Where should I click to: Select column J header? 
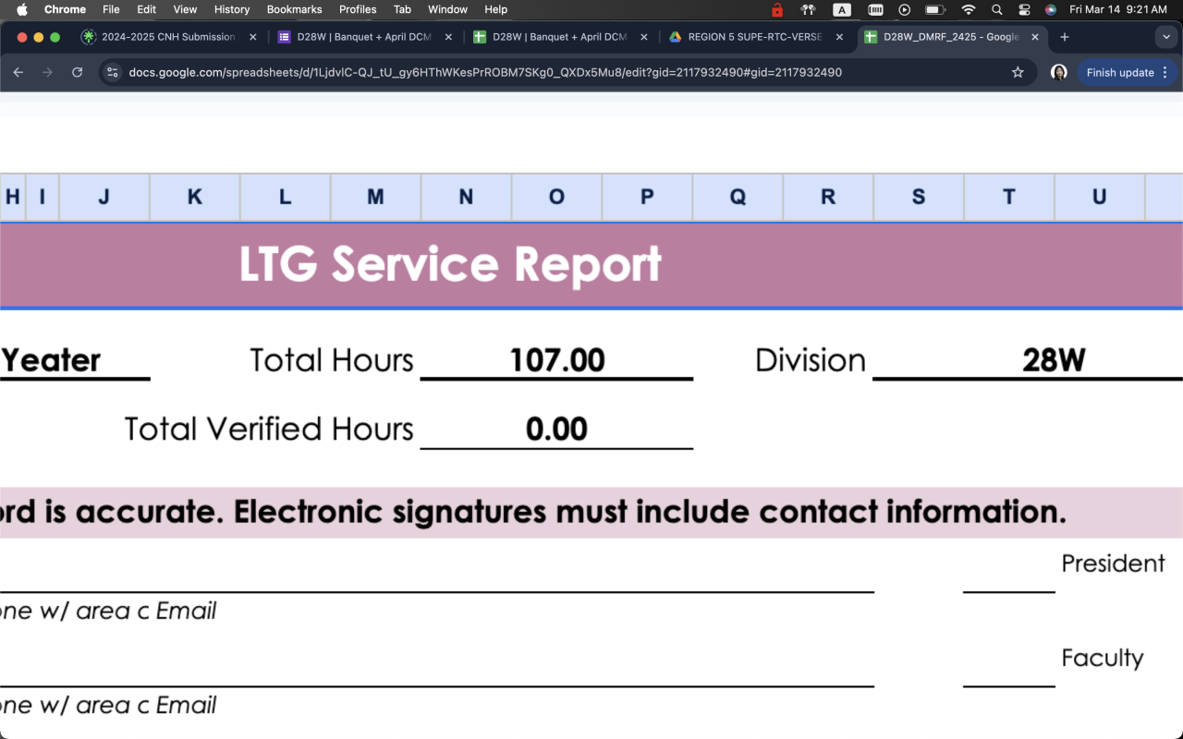[x=104, y=197]
